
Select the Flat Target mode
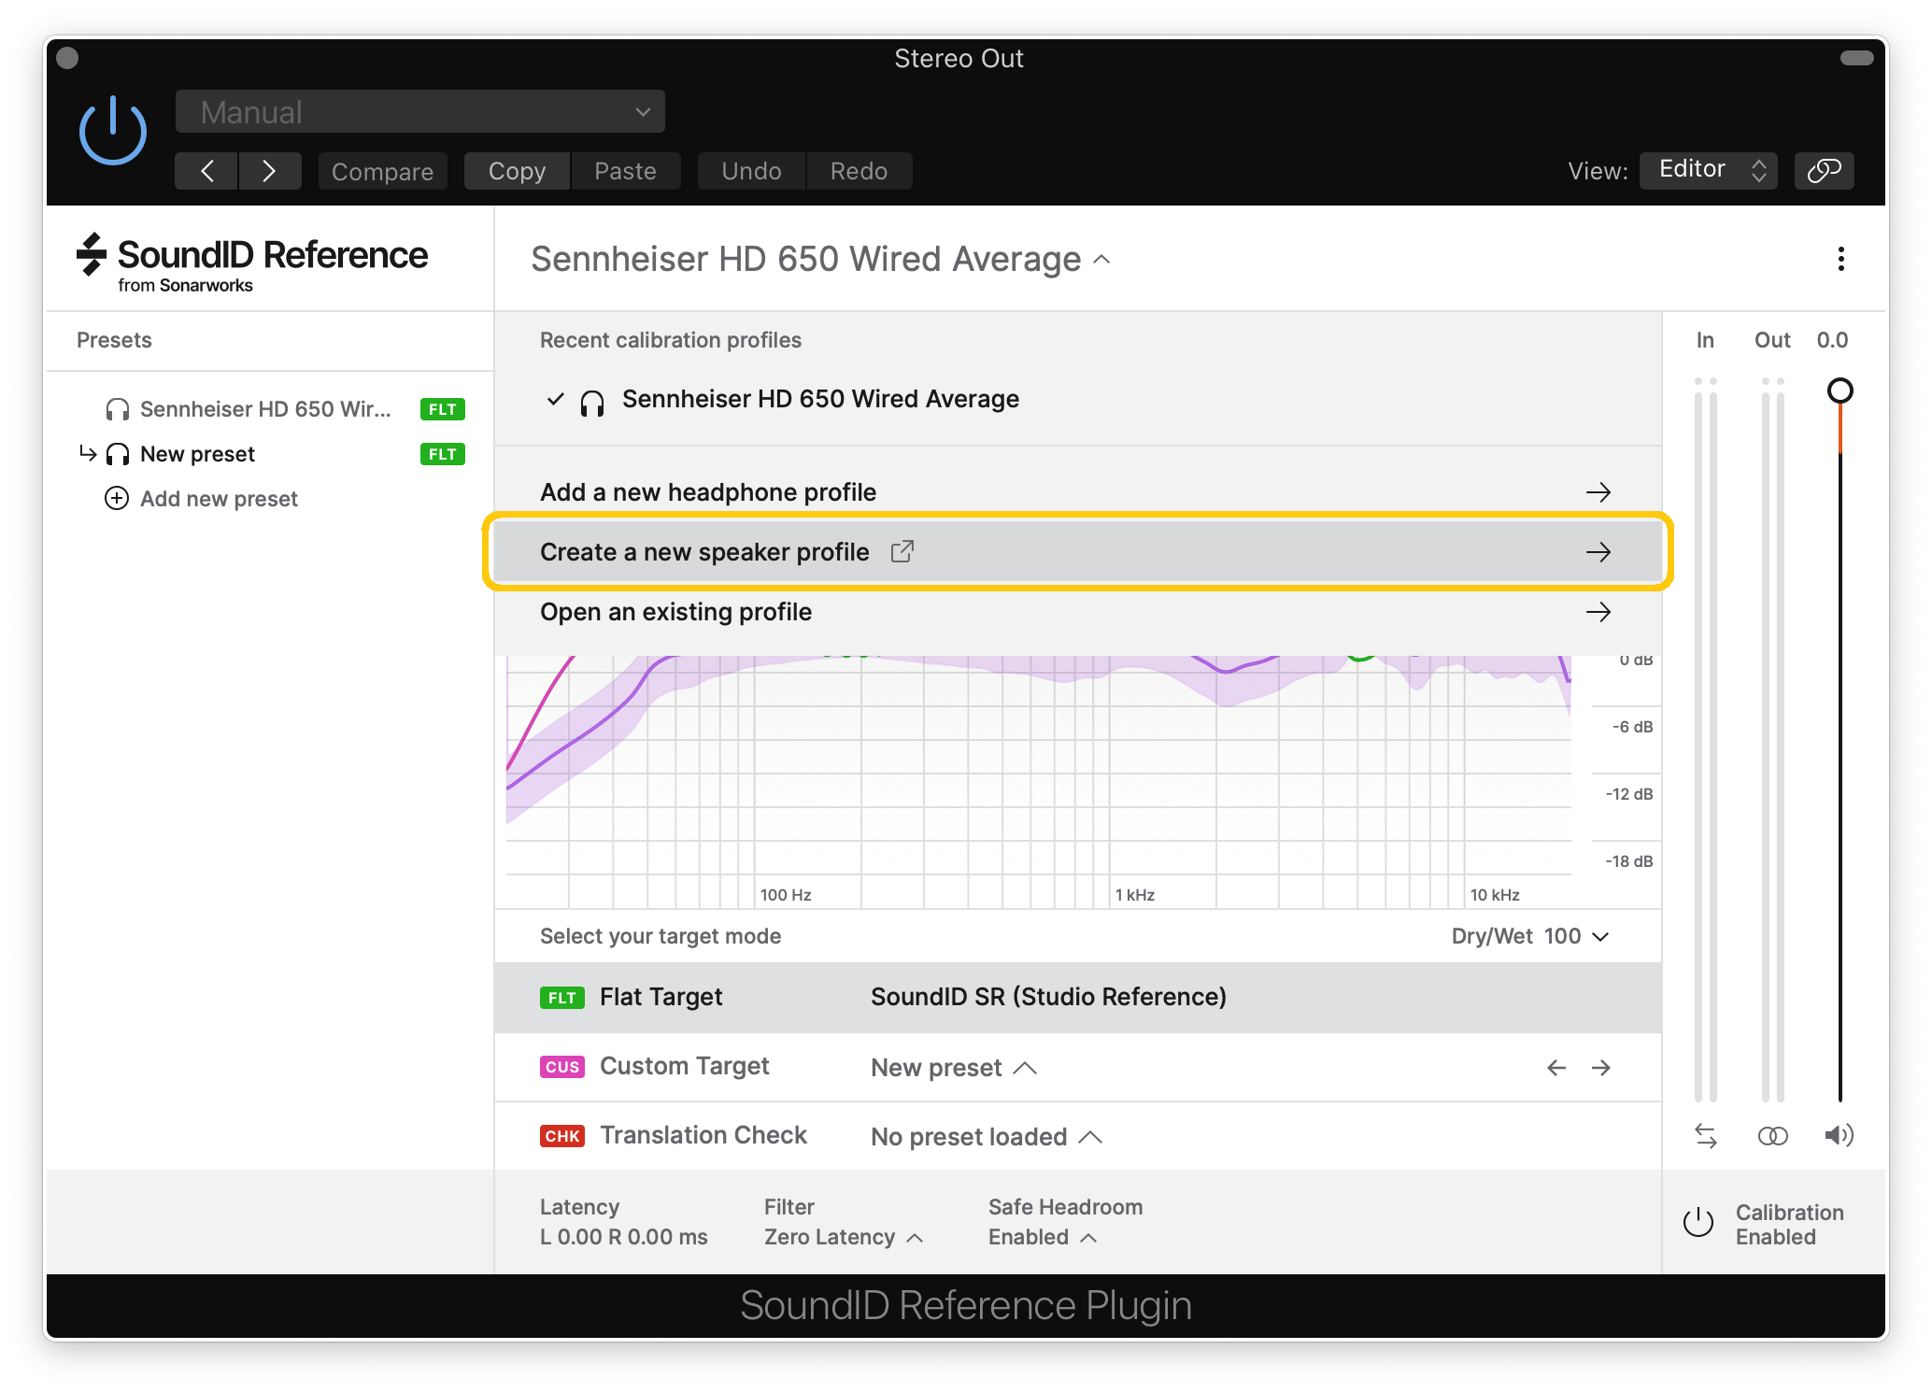pyautogui.click(x=661, y=997)
